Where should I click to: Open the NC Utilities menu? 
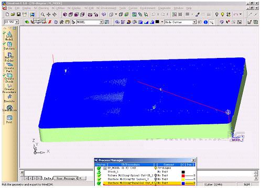tap(58, 8)
